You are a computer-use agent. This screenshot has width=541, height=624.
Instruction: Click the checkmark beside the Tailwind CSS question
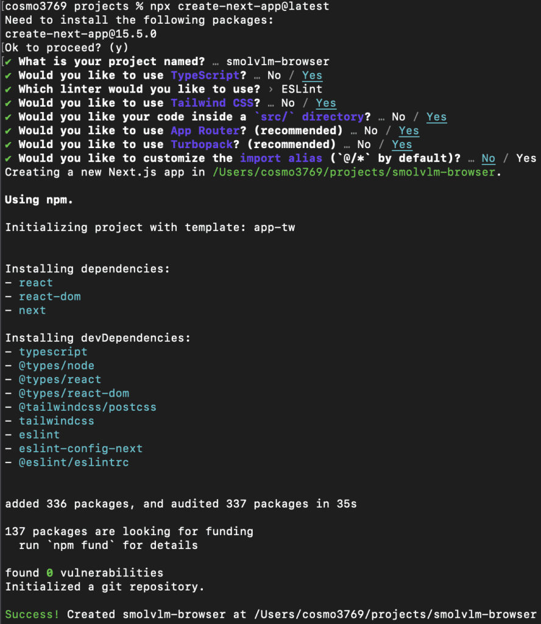[8, 103]
